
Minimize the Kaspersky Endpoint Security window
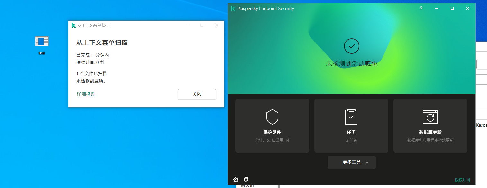[437, 9]
